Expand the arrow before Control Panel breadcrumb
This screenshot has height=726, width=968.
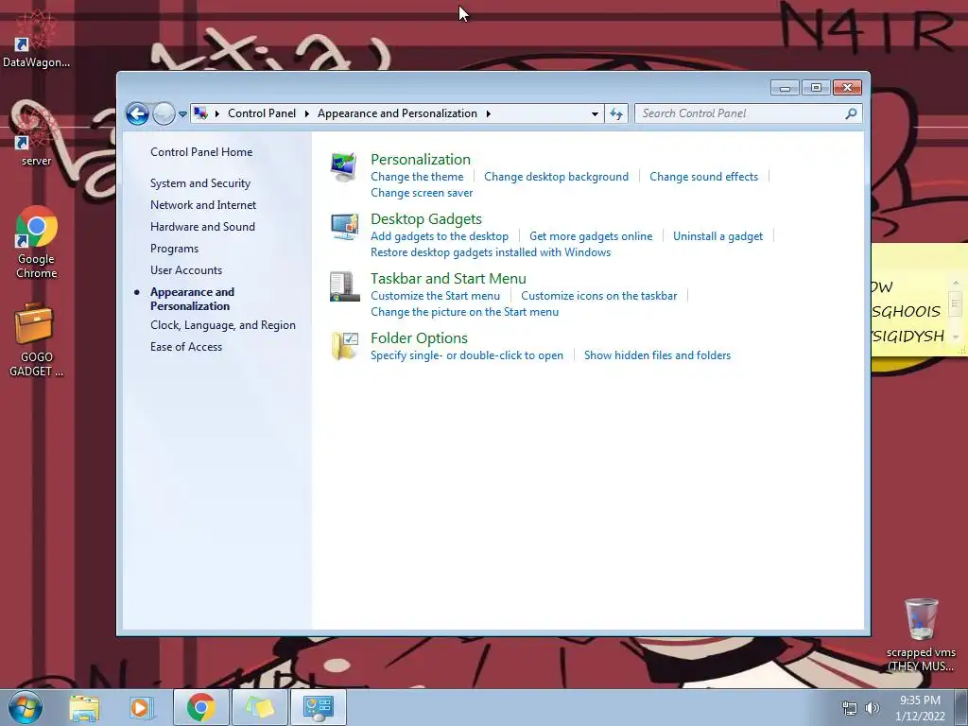(217, 113)
